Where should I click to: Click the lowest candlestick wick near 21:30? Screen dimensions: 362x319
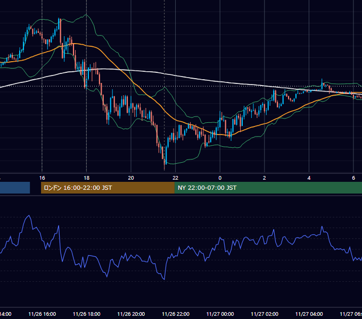[x=164, y=167]
